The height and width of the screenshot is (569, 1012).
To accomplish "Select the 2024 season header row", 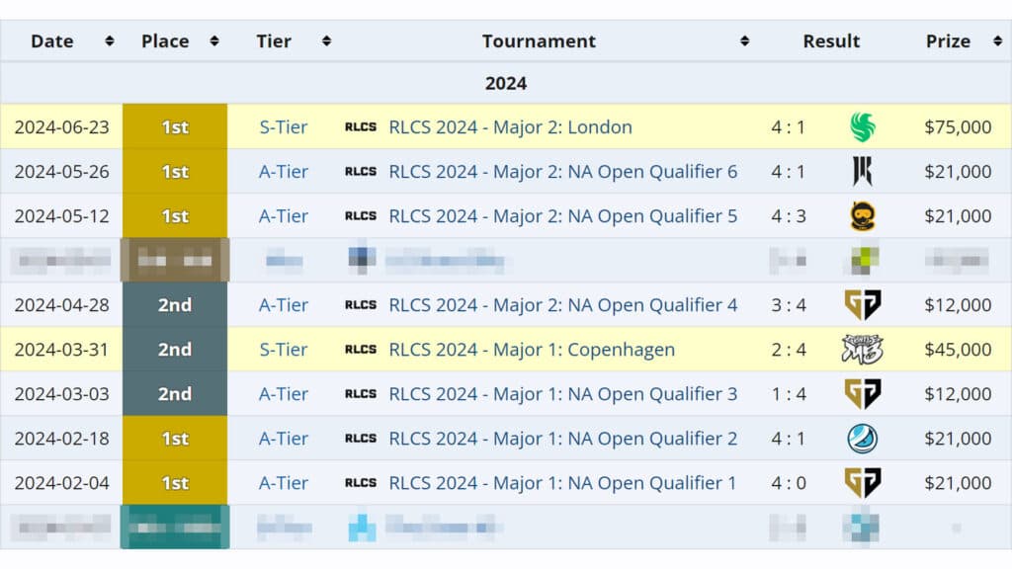I will (506, 83).
